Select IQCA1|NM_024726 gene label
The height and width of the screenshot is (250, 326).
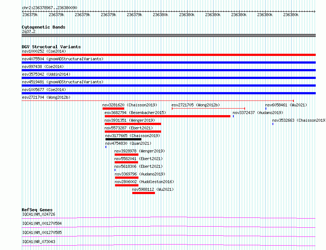39,214
